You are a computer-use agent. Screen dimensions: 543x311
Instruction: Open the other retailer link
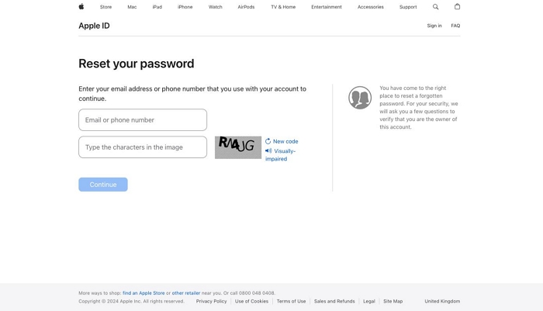[186, 293]
